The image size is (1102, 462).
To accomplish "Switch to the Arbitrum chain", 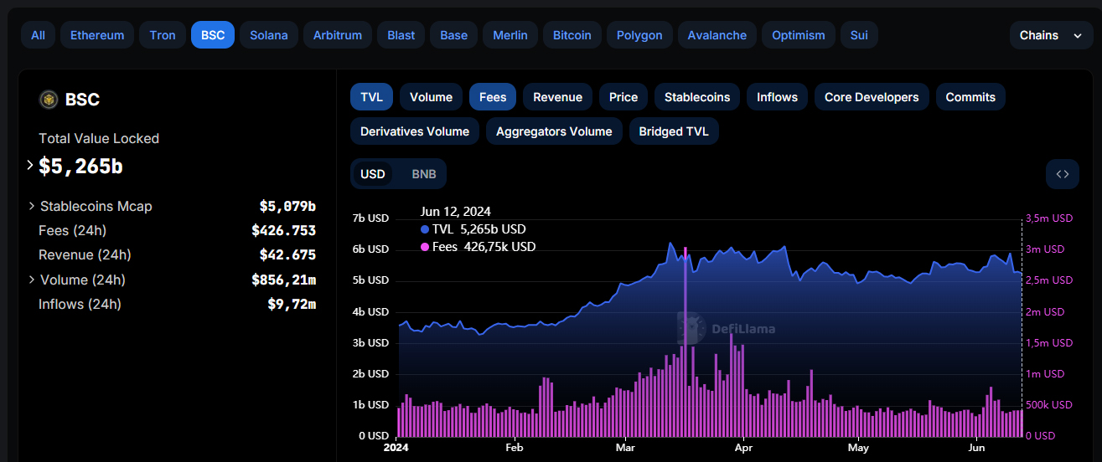I will 338,35.
